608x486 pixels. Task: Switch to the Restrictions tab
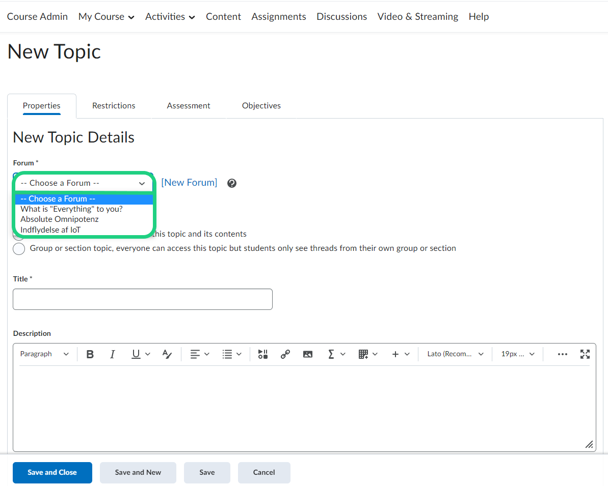[x=114, y=106]
